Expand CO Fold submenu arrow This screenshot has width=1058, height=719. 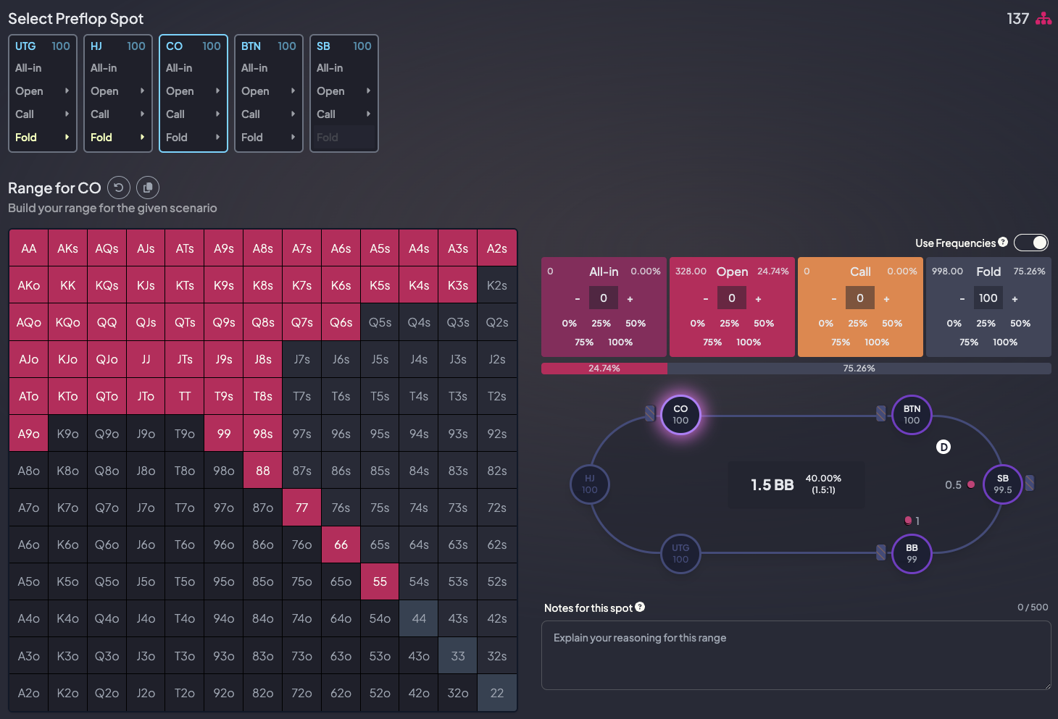click(217, 137)
